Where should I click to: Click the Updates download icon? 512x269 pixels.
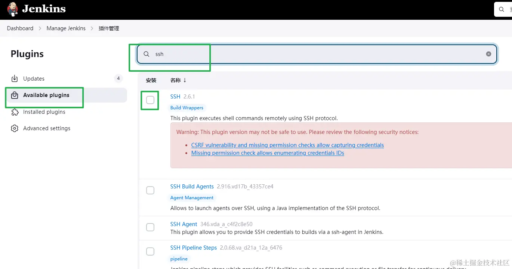15,79
